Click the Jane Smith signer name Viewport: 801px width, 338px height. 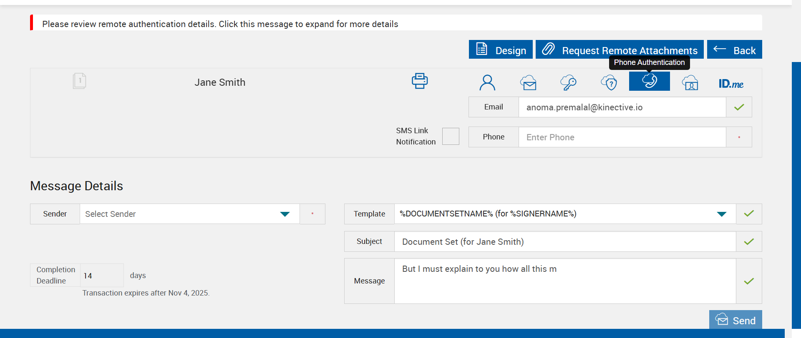click(220, 82)
